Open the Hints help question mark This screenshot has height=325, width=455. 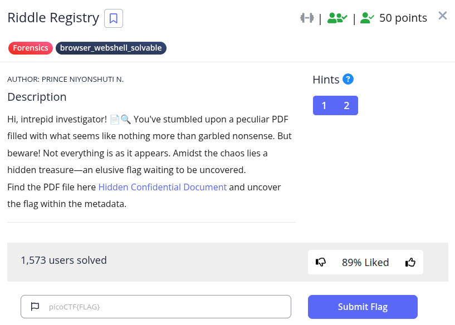348,79
